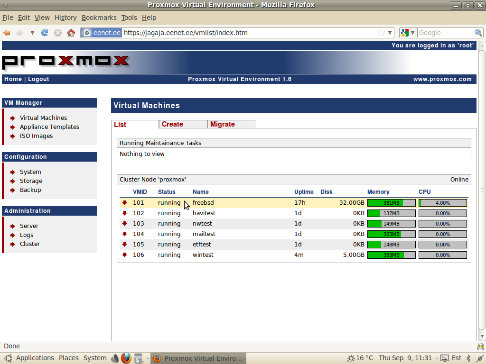This screenshot has height=364, width=486.
Task: Click the Proxmox Virtual Enviro taskbar button
Action: 198,358
